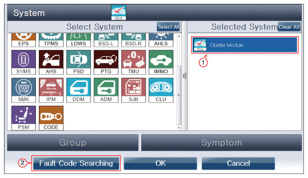The image size is (308, 178).
Task: Select the TMU telematics system icon
Action: pos(133,62)
